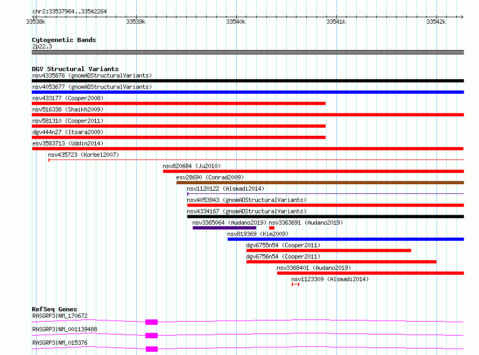Click the nsv4334167 gnomAD variant label
Screen dimensions: 479x355
pyautogui.click(x=246, y=211)
